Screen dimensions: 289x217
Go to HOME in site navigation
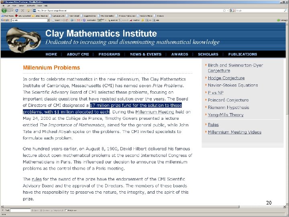51,54
